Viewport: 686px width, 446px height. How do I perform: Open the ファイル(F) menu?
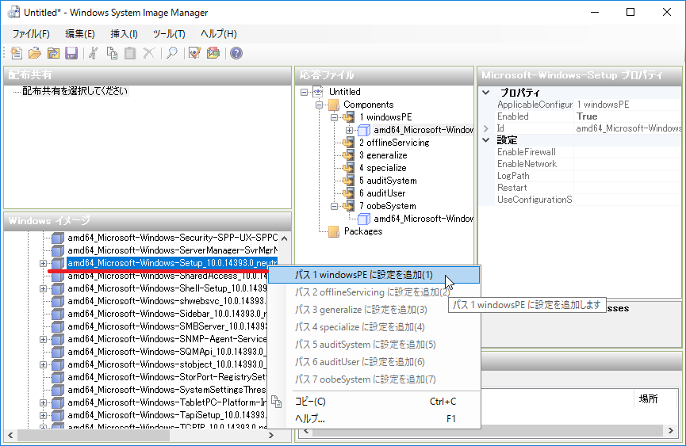31,34
